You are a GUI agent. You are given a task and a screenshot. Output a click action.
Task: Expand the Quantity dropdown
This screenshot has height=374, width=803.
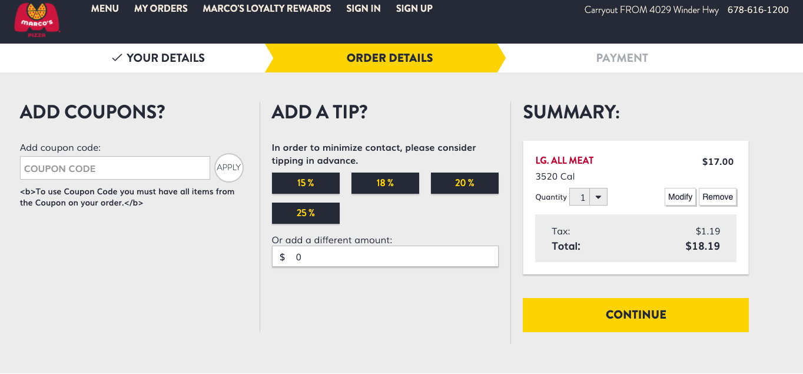tap(598, 197)
